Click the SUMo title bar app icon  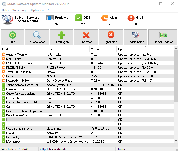[x=4, y=4]
